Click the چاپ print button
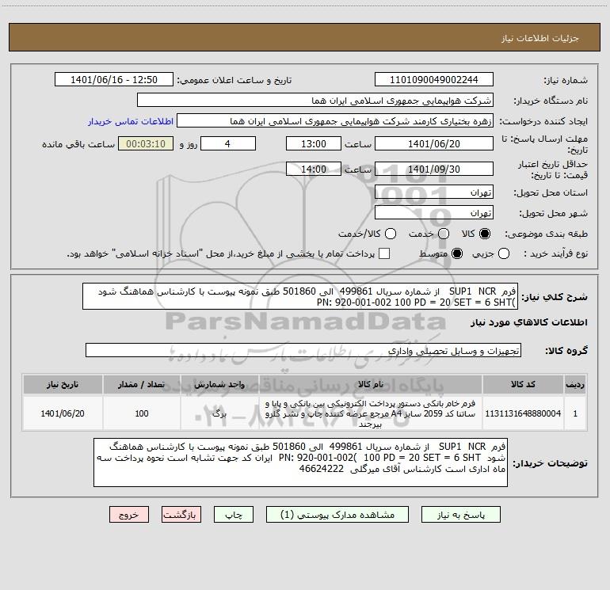 click(234, 515)
